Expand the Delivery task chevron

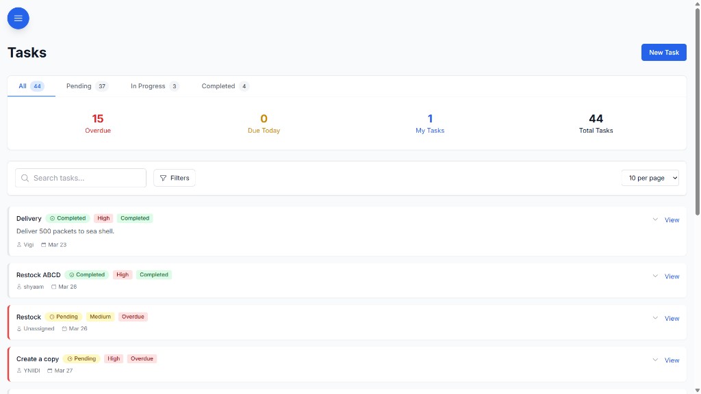655,220
